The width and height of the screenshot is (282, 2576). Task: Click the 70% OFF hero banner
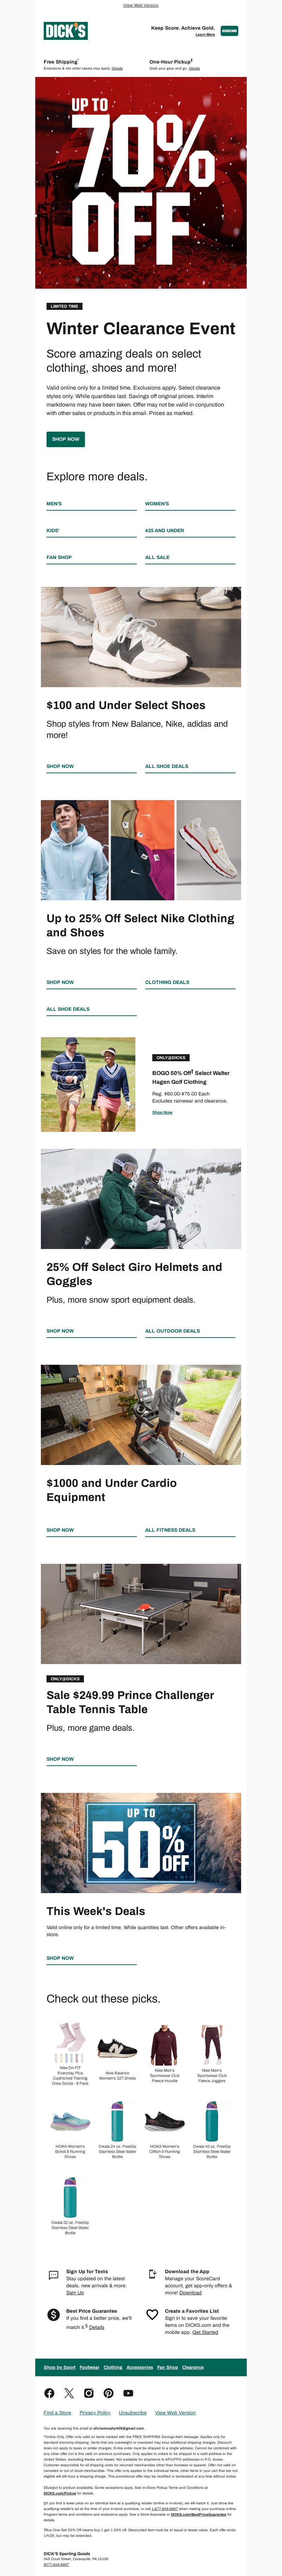coord(141,183)
